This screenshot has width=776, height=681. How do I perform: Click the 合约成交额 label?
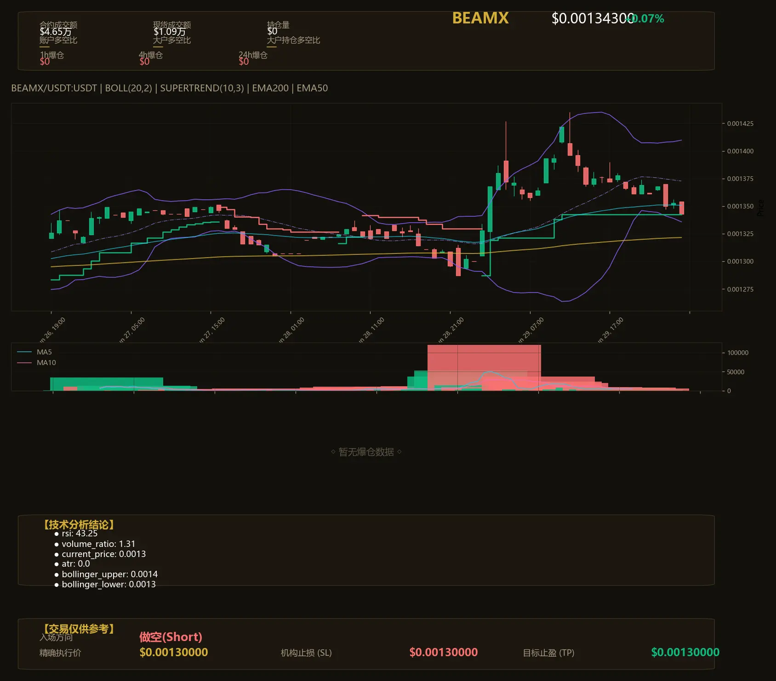tap(58, 25)
